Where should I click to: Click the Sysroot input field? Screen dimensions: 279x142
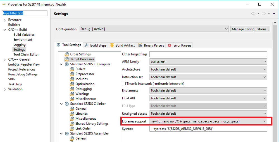coord(208,129)
